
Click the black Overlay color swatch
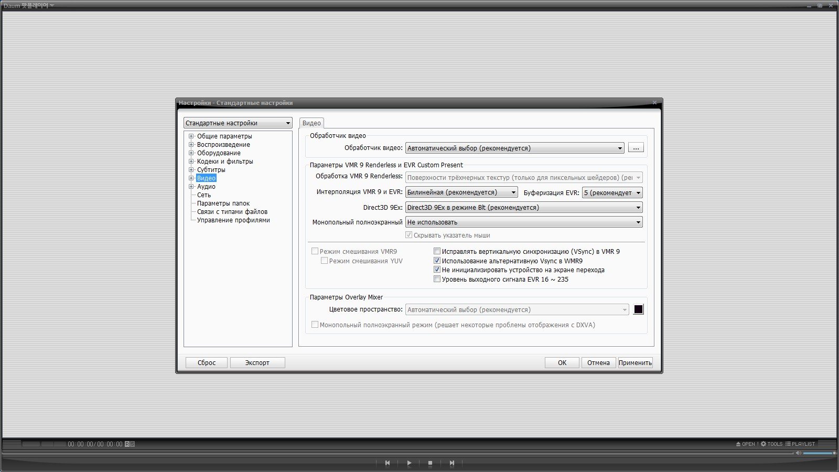click(638, 309)
